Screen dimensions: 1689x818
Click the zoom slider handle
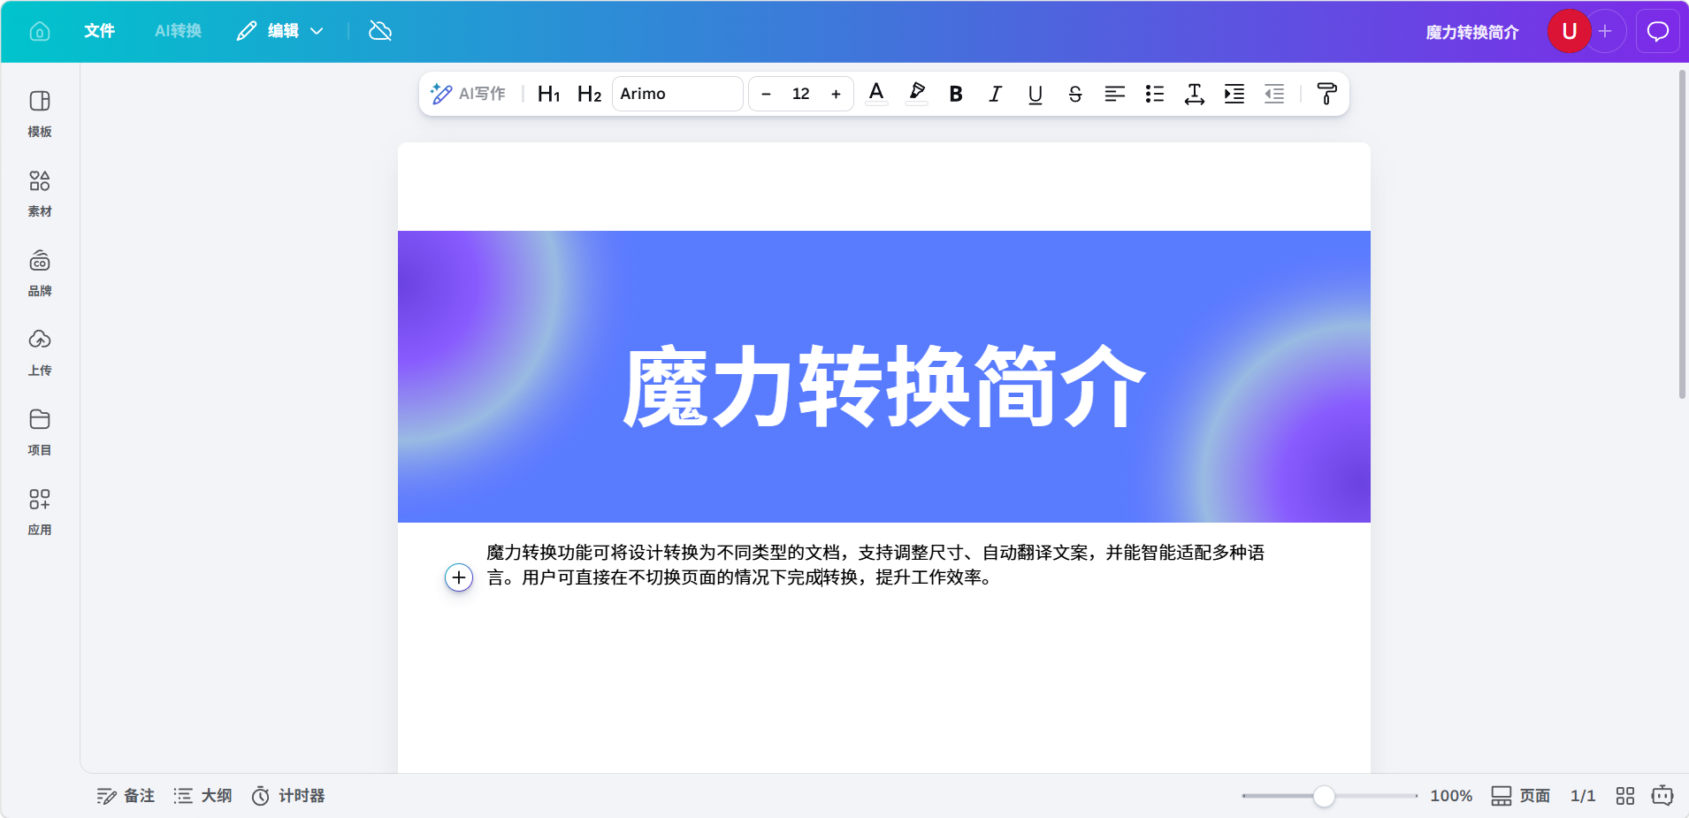[1324, 796]
